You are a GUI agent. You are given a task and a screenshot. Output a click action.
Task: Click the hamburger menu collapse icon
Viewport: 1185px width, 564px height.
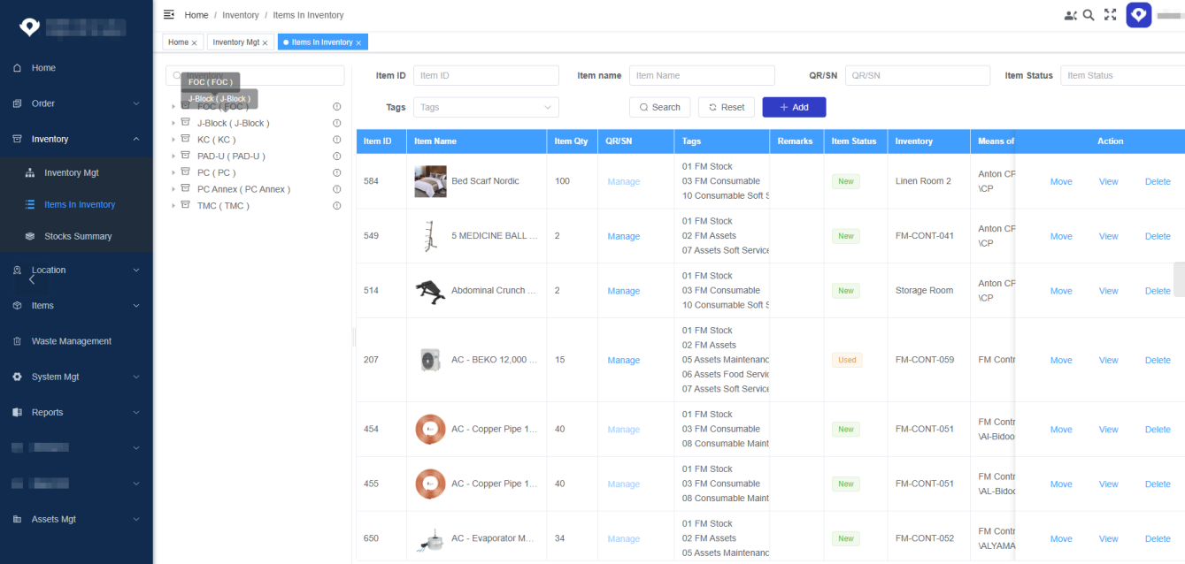169,15
